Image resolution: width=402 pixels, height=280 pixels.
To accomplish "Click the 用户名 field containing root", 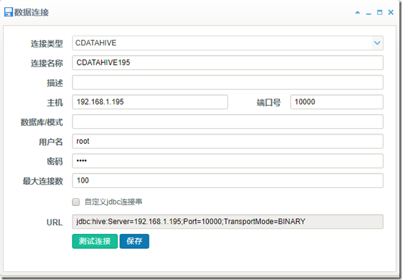I will pos(228,141).
